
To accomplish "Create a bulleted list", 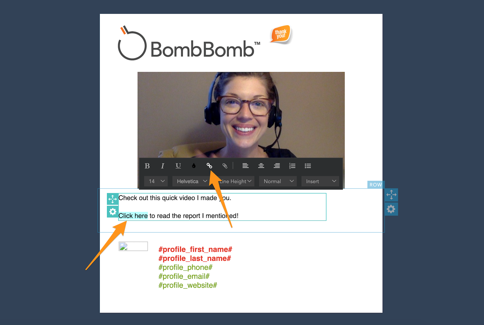I will tap(308, 166).
